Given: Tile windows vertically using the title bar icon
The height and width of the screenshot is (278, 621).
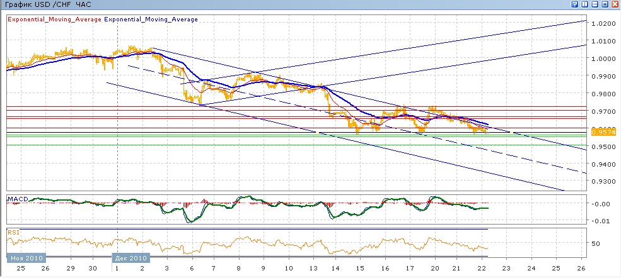Looking at the screenshot, I should (584, 4).
